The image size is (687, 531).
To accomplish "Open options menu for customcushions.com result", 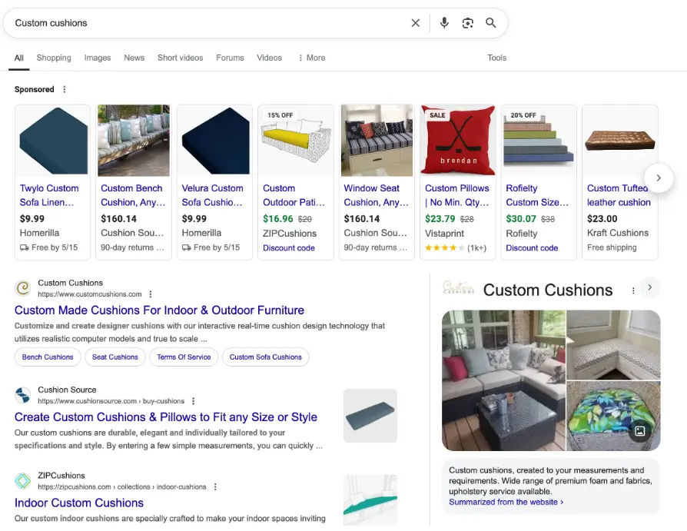I will (x=151, y=294).
